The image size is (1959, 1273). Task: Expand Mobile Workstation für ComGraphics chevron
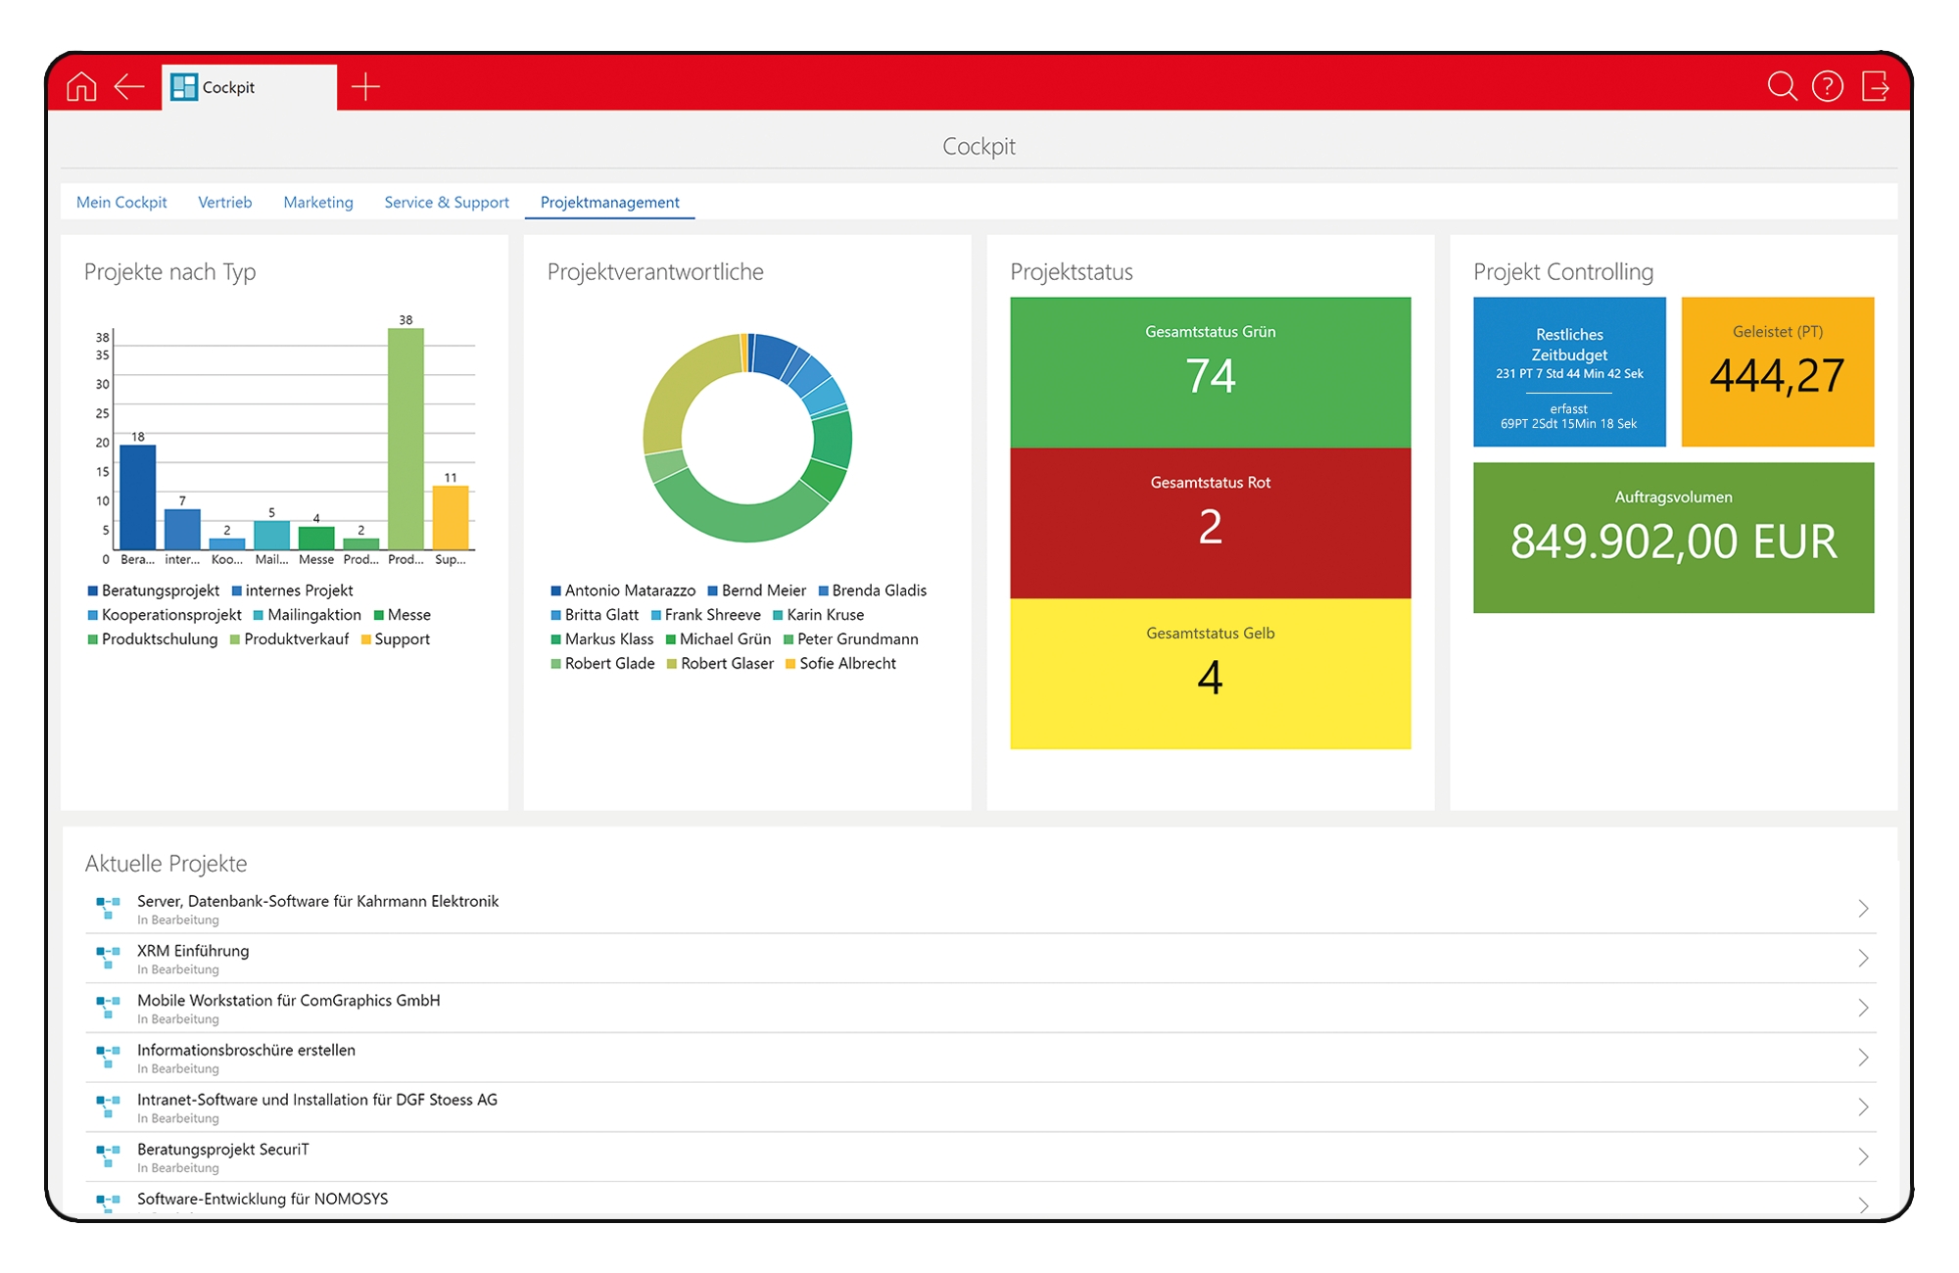tap(1863, 1008)
